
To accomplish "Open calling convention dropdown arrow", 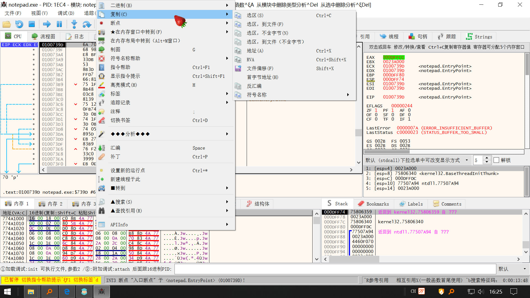I will [467, 160].
